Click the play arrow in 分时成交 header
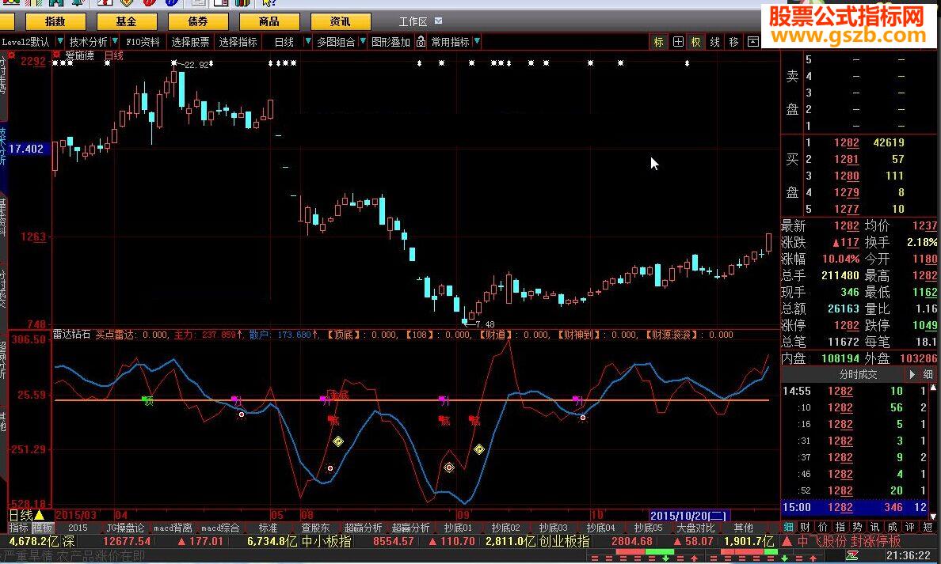This screenshot has width=941, height=564. 911,374
